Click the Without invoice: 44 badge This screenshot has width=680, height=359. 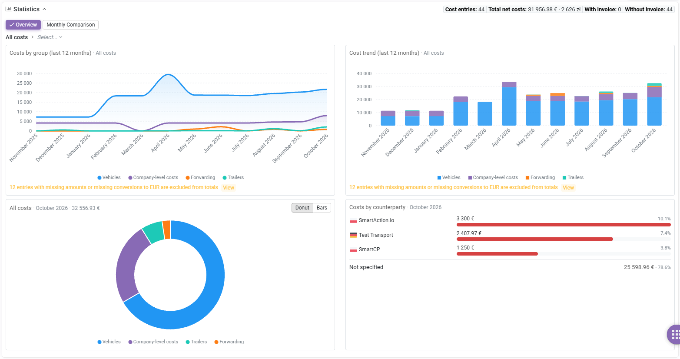648,9
